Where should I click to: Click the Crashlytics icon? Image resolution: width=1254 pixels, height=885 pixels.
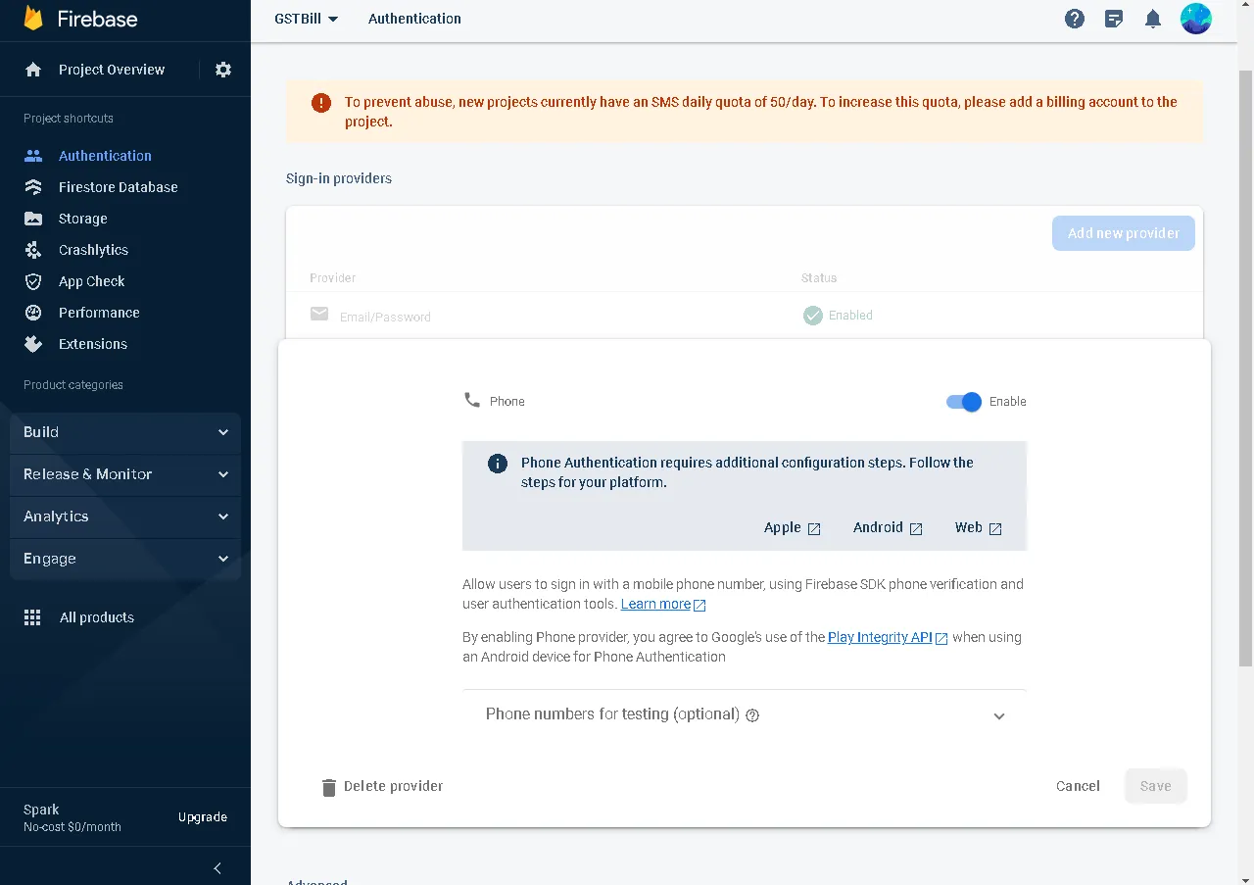33,250
